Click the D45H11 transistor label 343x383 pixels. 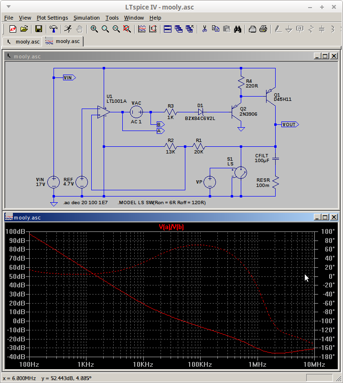282,99
